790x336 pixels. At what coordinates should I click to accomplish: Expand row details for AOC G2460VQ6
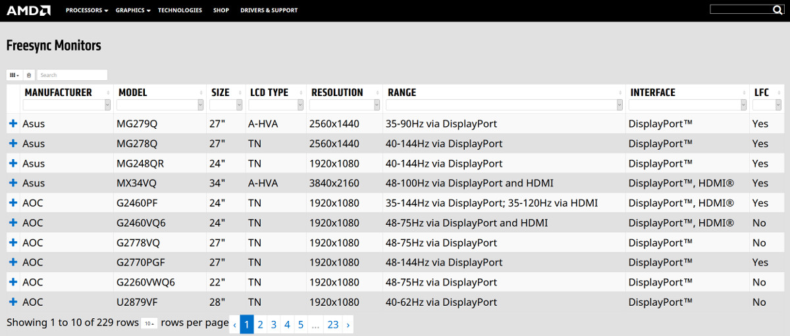pos(13,223)
